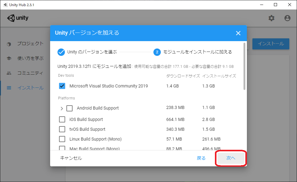
Task: Click the 340.3 MB download size value
Action: click(175, 129)
